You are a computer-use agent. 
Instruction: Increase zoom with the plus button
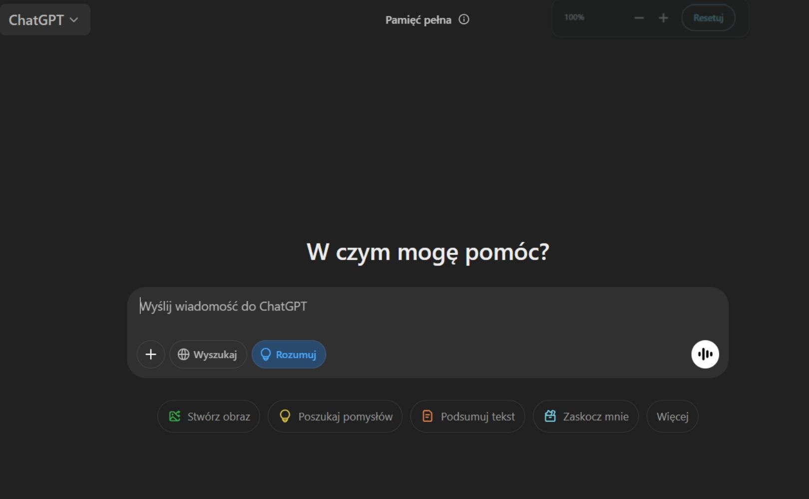pyautogui.click(x=663, y=18)
